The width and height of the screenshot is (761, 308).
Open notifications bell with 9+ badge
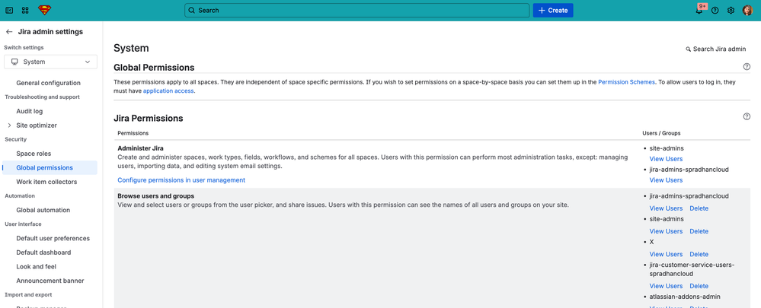click(x=699, y=10)
